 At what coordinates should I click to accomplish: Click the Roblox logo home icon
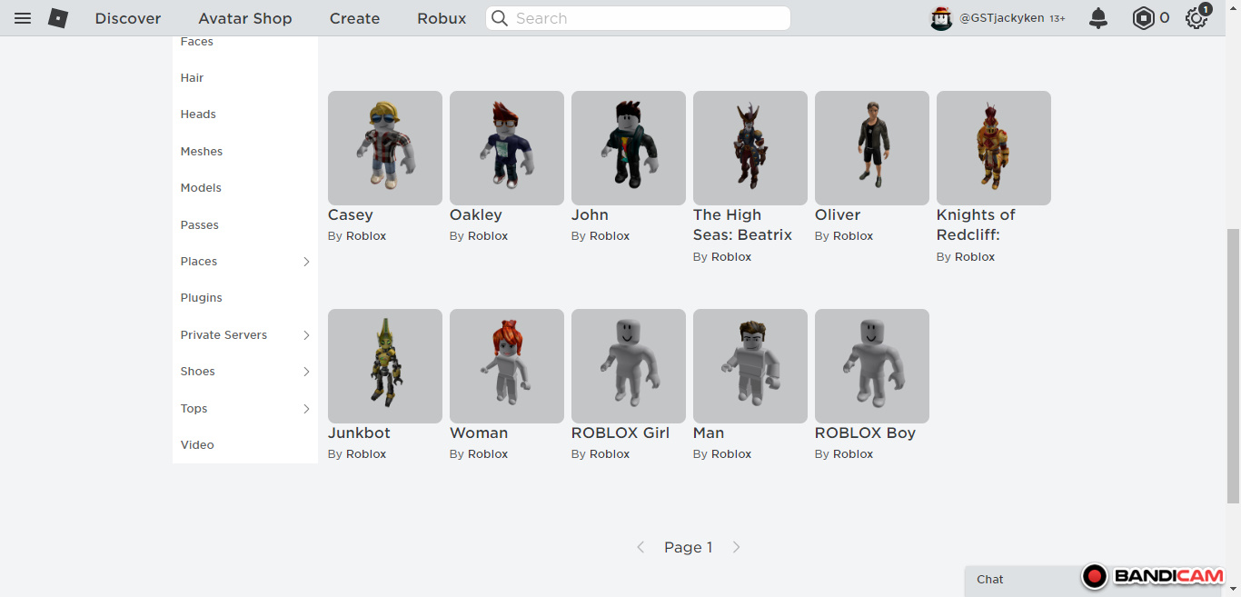(58, 18)
